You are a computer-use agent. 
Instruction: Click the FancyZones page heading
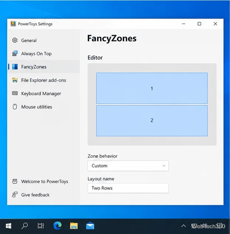coord(112,38)
